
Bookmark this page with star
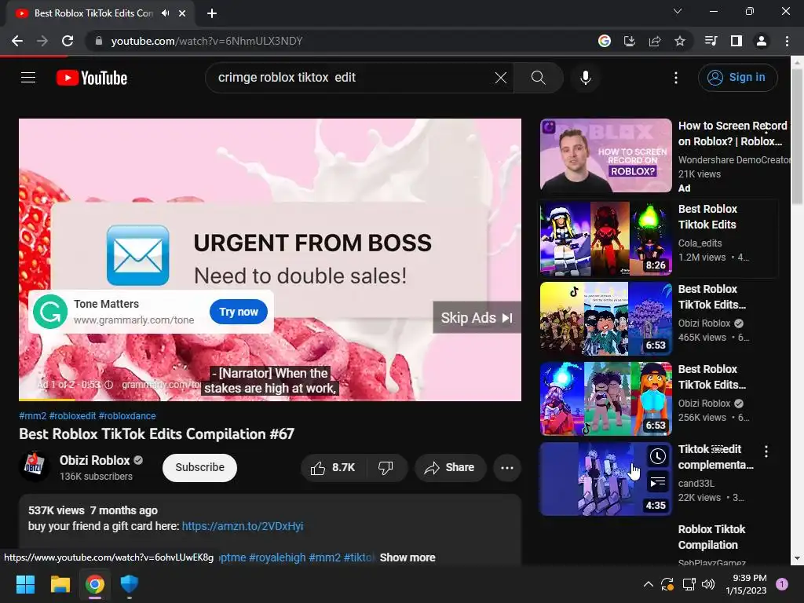click(x=680, y=41)
